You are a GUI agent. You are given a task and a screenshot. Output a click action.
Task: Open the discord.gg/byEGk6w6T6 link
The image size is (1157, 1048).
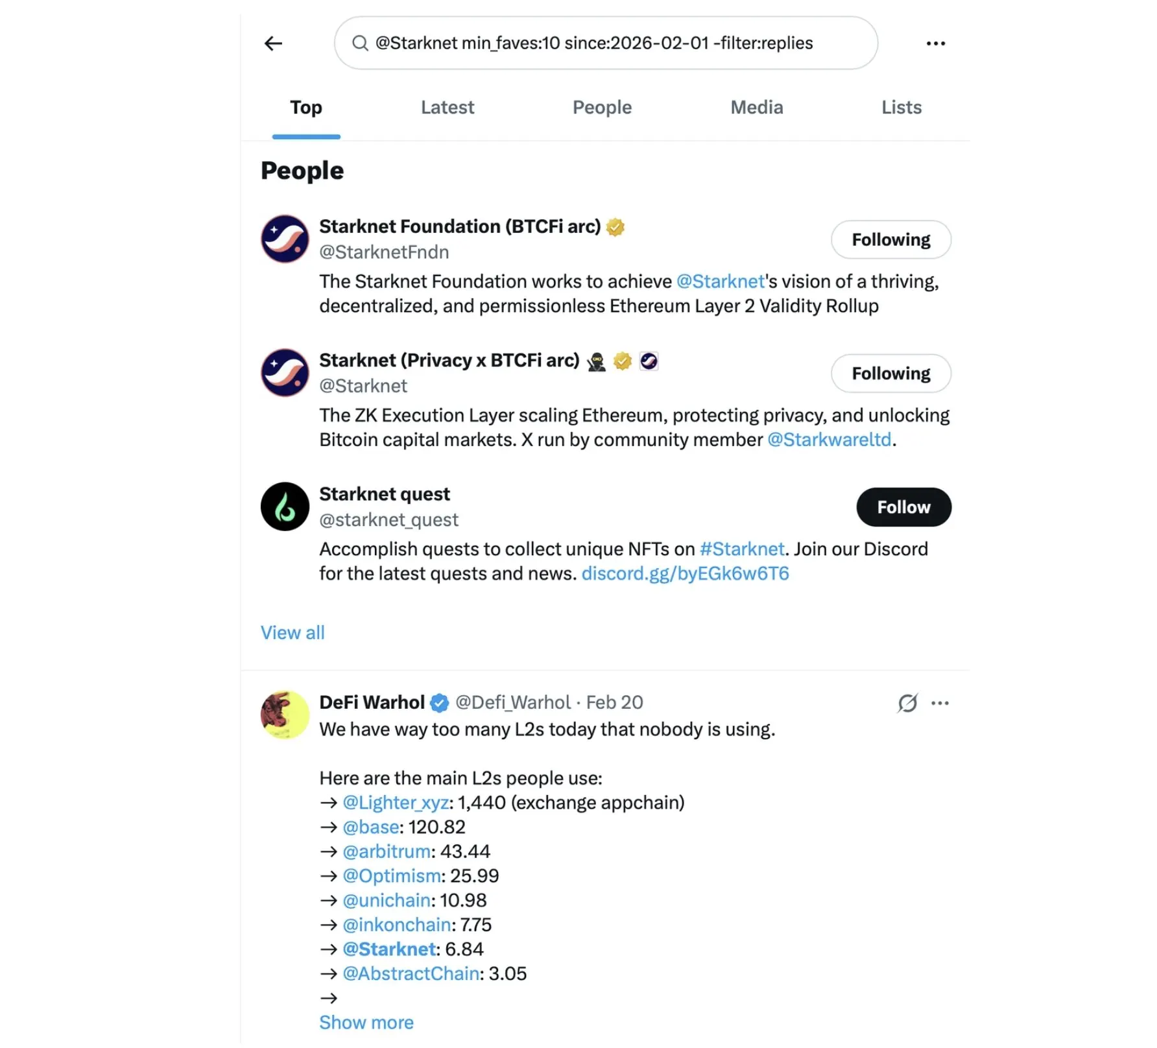pos(685,574)
